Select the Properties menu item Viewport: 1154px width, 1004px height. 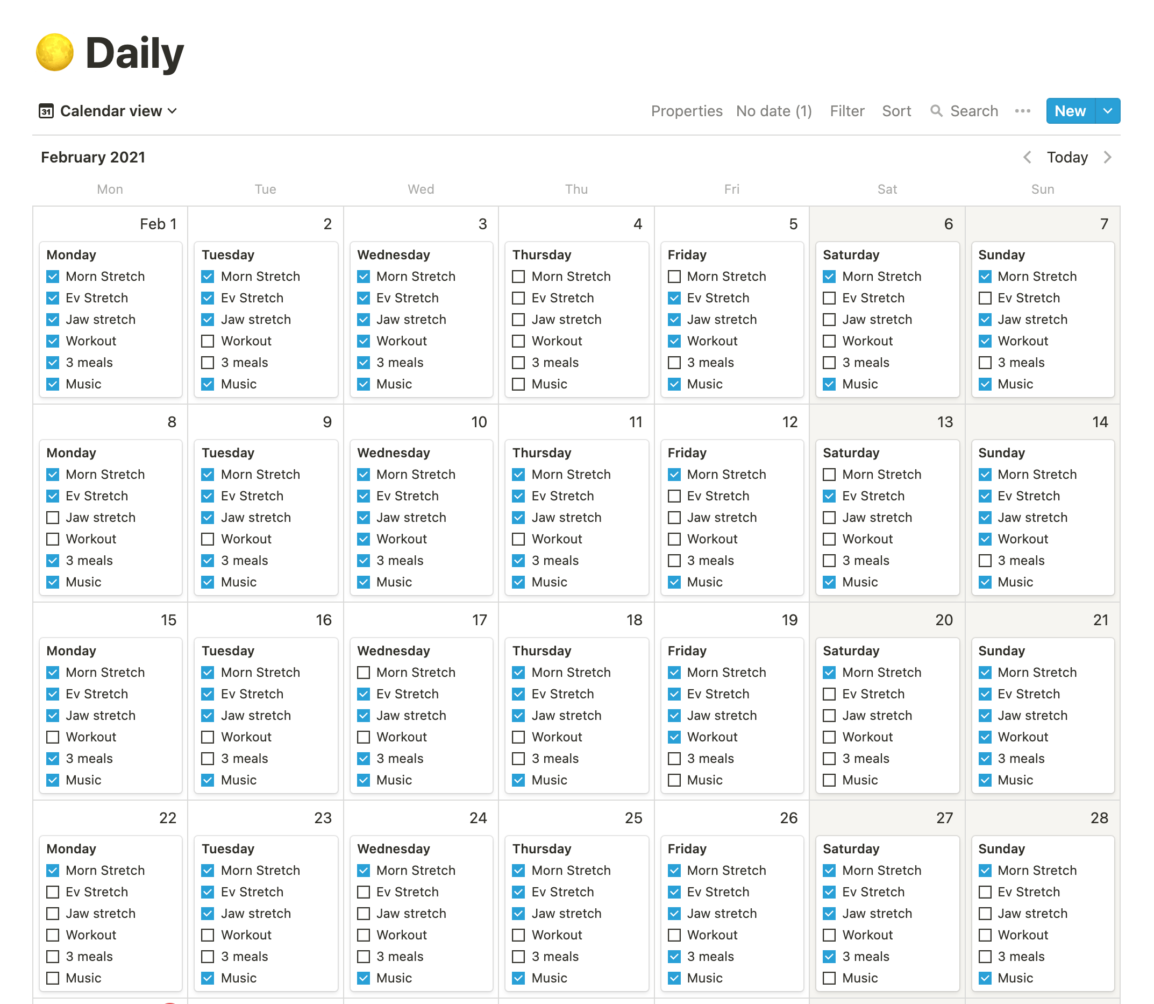687,111
